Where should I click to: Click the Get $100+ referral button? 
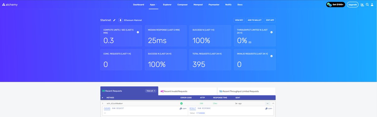coord(336,5)
